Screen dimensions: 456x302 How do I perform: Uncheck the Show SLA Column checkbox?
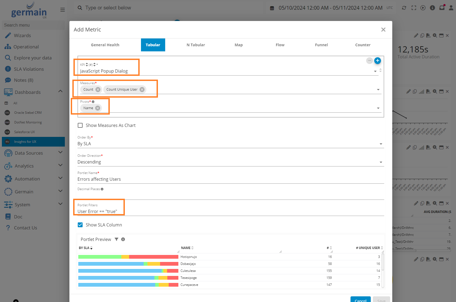[80, 225]
